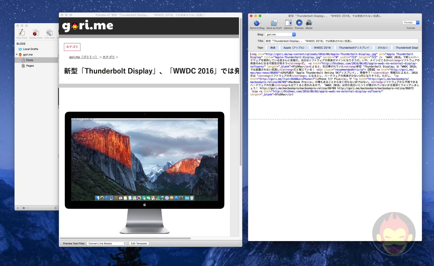
Task: Open the Preview Text Filter dropdown
Action: 107,243
